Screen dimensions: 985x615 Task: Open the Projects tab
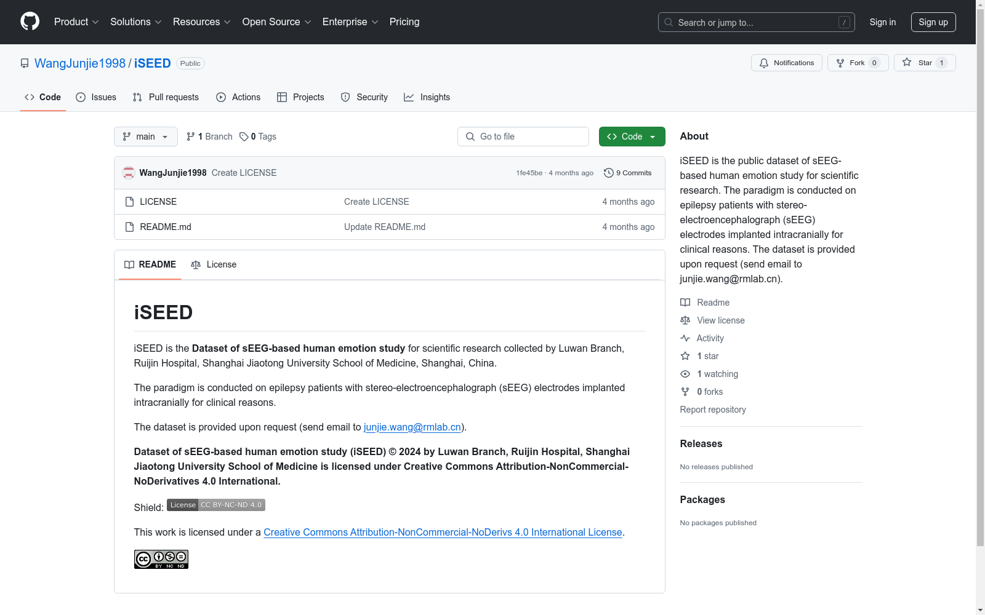(x=300, y=97)
